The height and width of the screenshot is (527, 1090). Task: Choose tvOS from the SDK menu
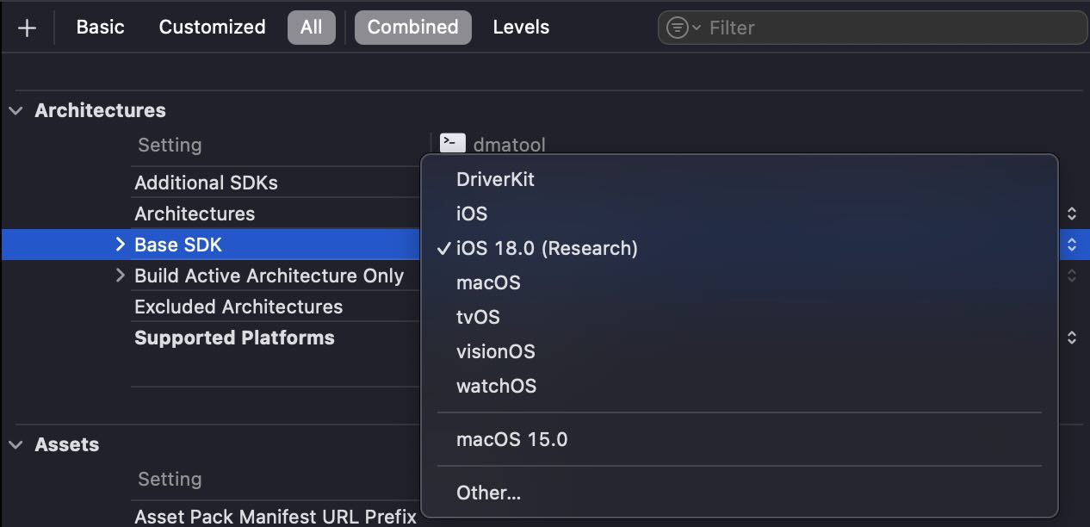click(x=740, y=317)
